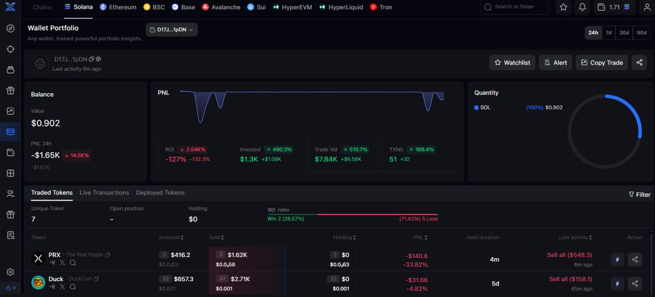Open the document search sidebar icon

point(10,235)
